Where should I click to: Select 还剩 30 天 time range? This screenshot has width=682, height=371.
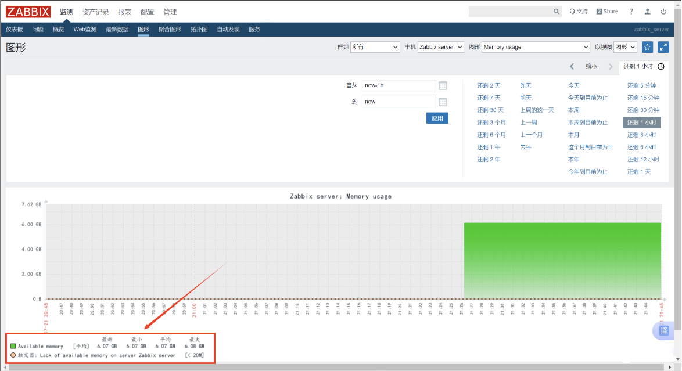tap(491, 110)
